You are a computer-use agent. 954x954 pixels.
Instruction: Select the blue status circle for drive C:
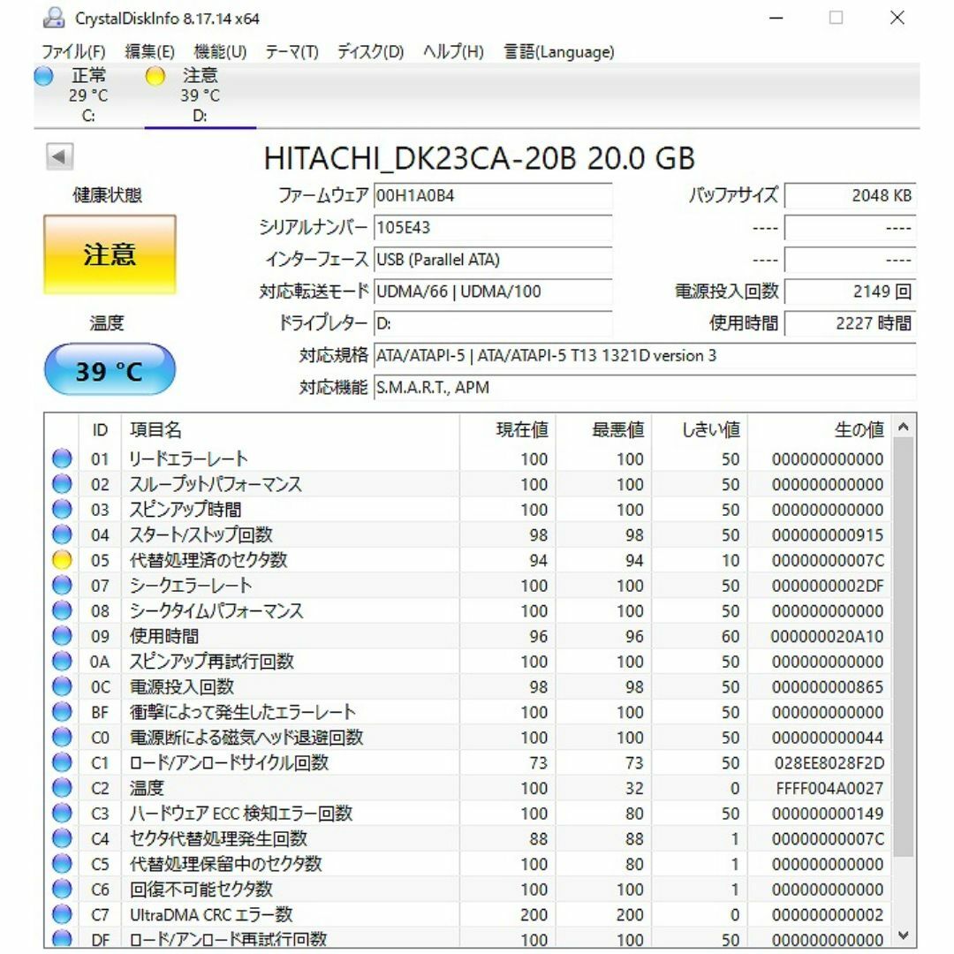(44, 76)
